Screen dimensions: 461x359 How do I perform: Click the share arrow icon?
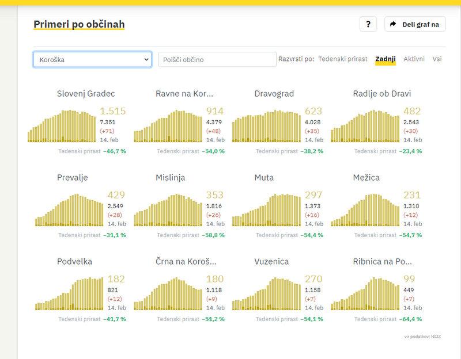393,24
